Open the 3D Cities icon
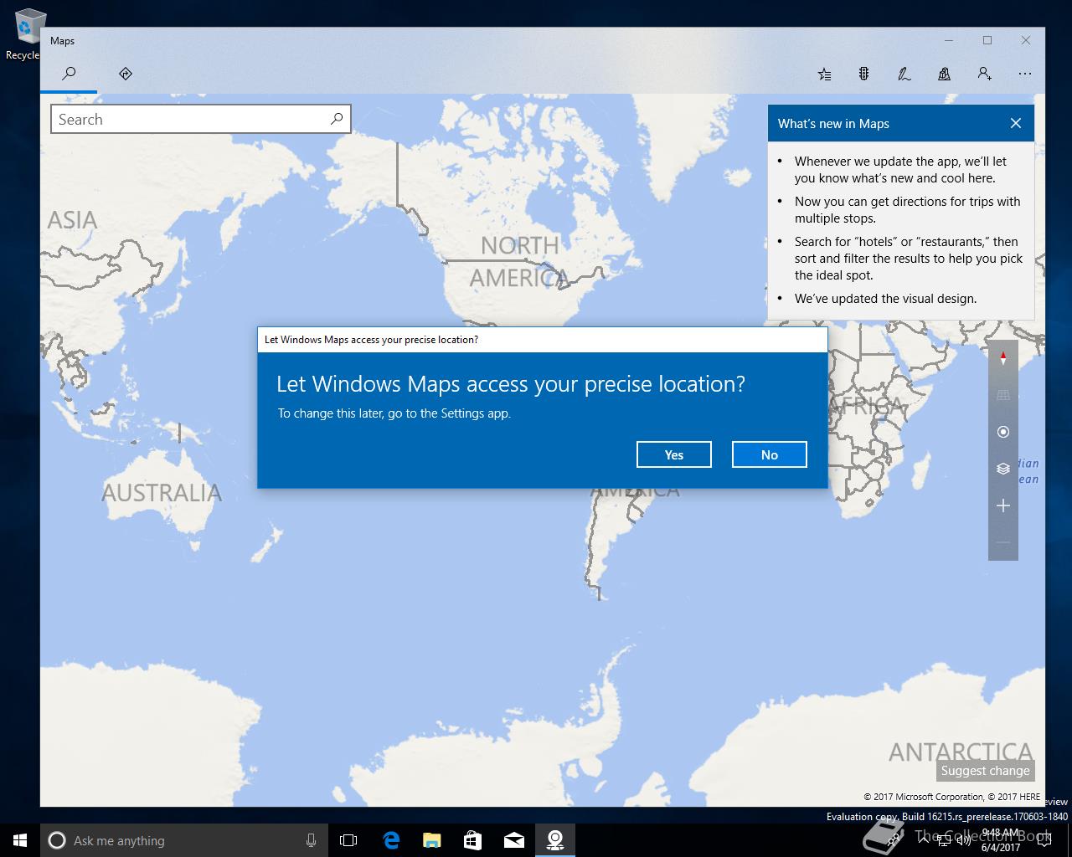1072x857 pixels. 945,74
